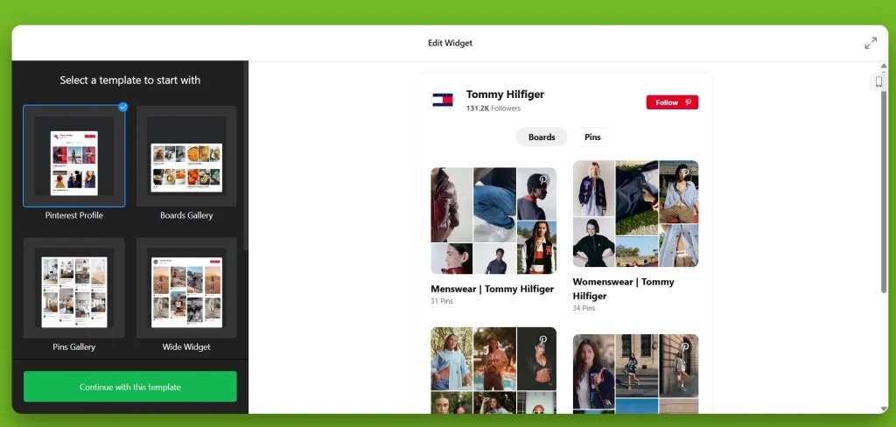896x427 pixels.
Task: Switch to the Boards tab
Action: pos(542,137)
